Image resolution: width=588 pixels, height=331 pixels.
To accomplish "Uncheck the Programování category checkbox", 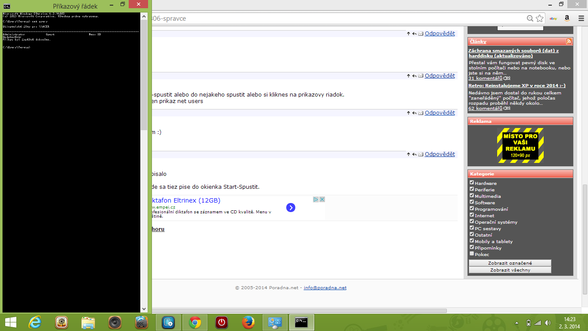I will point(472,208).
